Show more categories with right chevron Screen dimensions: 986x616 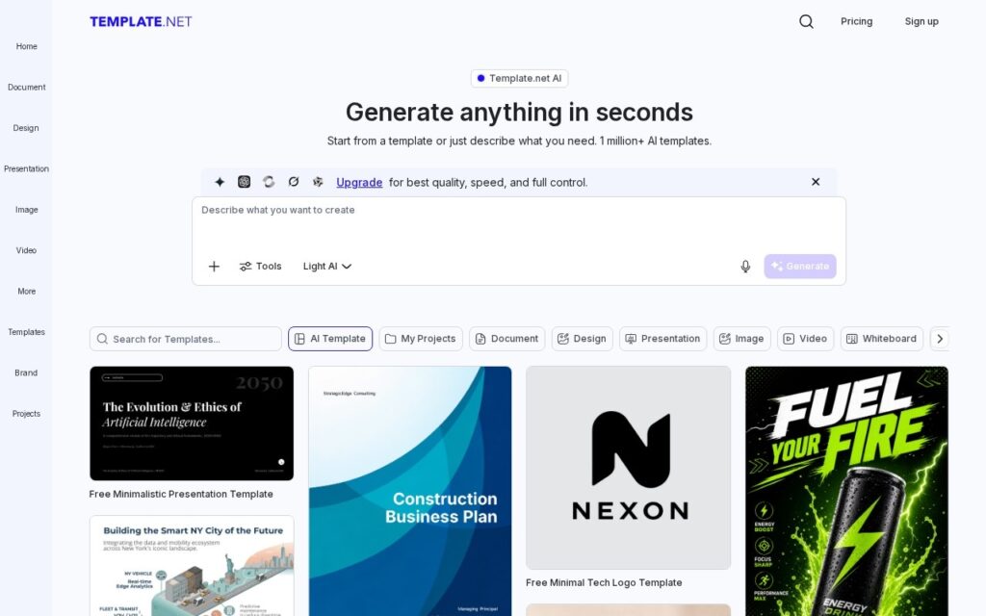click(940, 339)
